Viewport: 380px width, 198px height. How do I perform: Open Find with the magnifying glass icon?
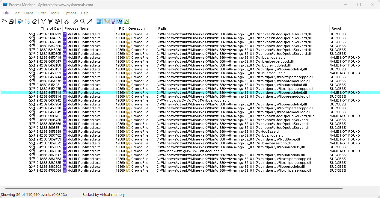[83, 21]
